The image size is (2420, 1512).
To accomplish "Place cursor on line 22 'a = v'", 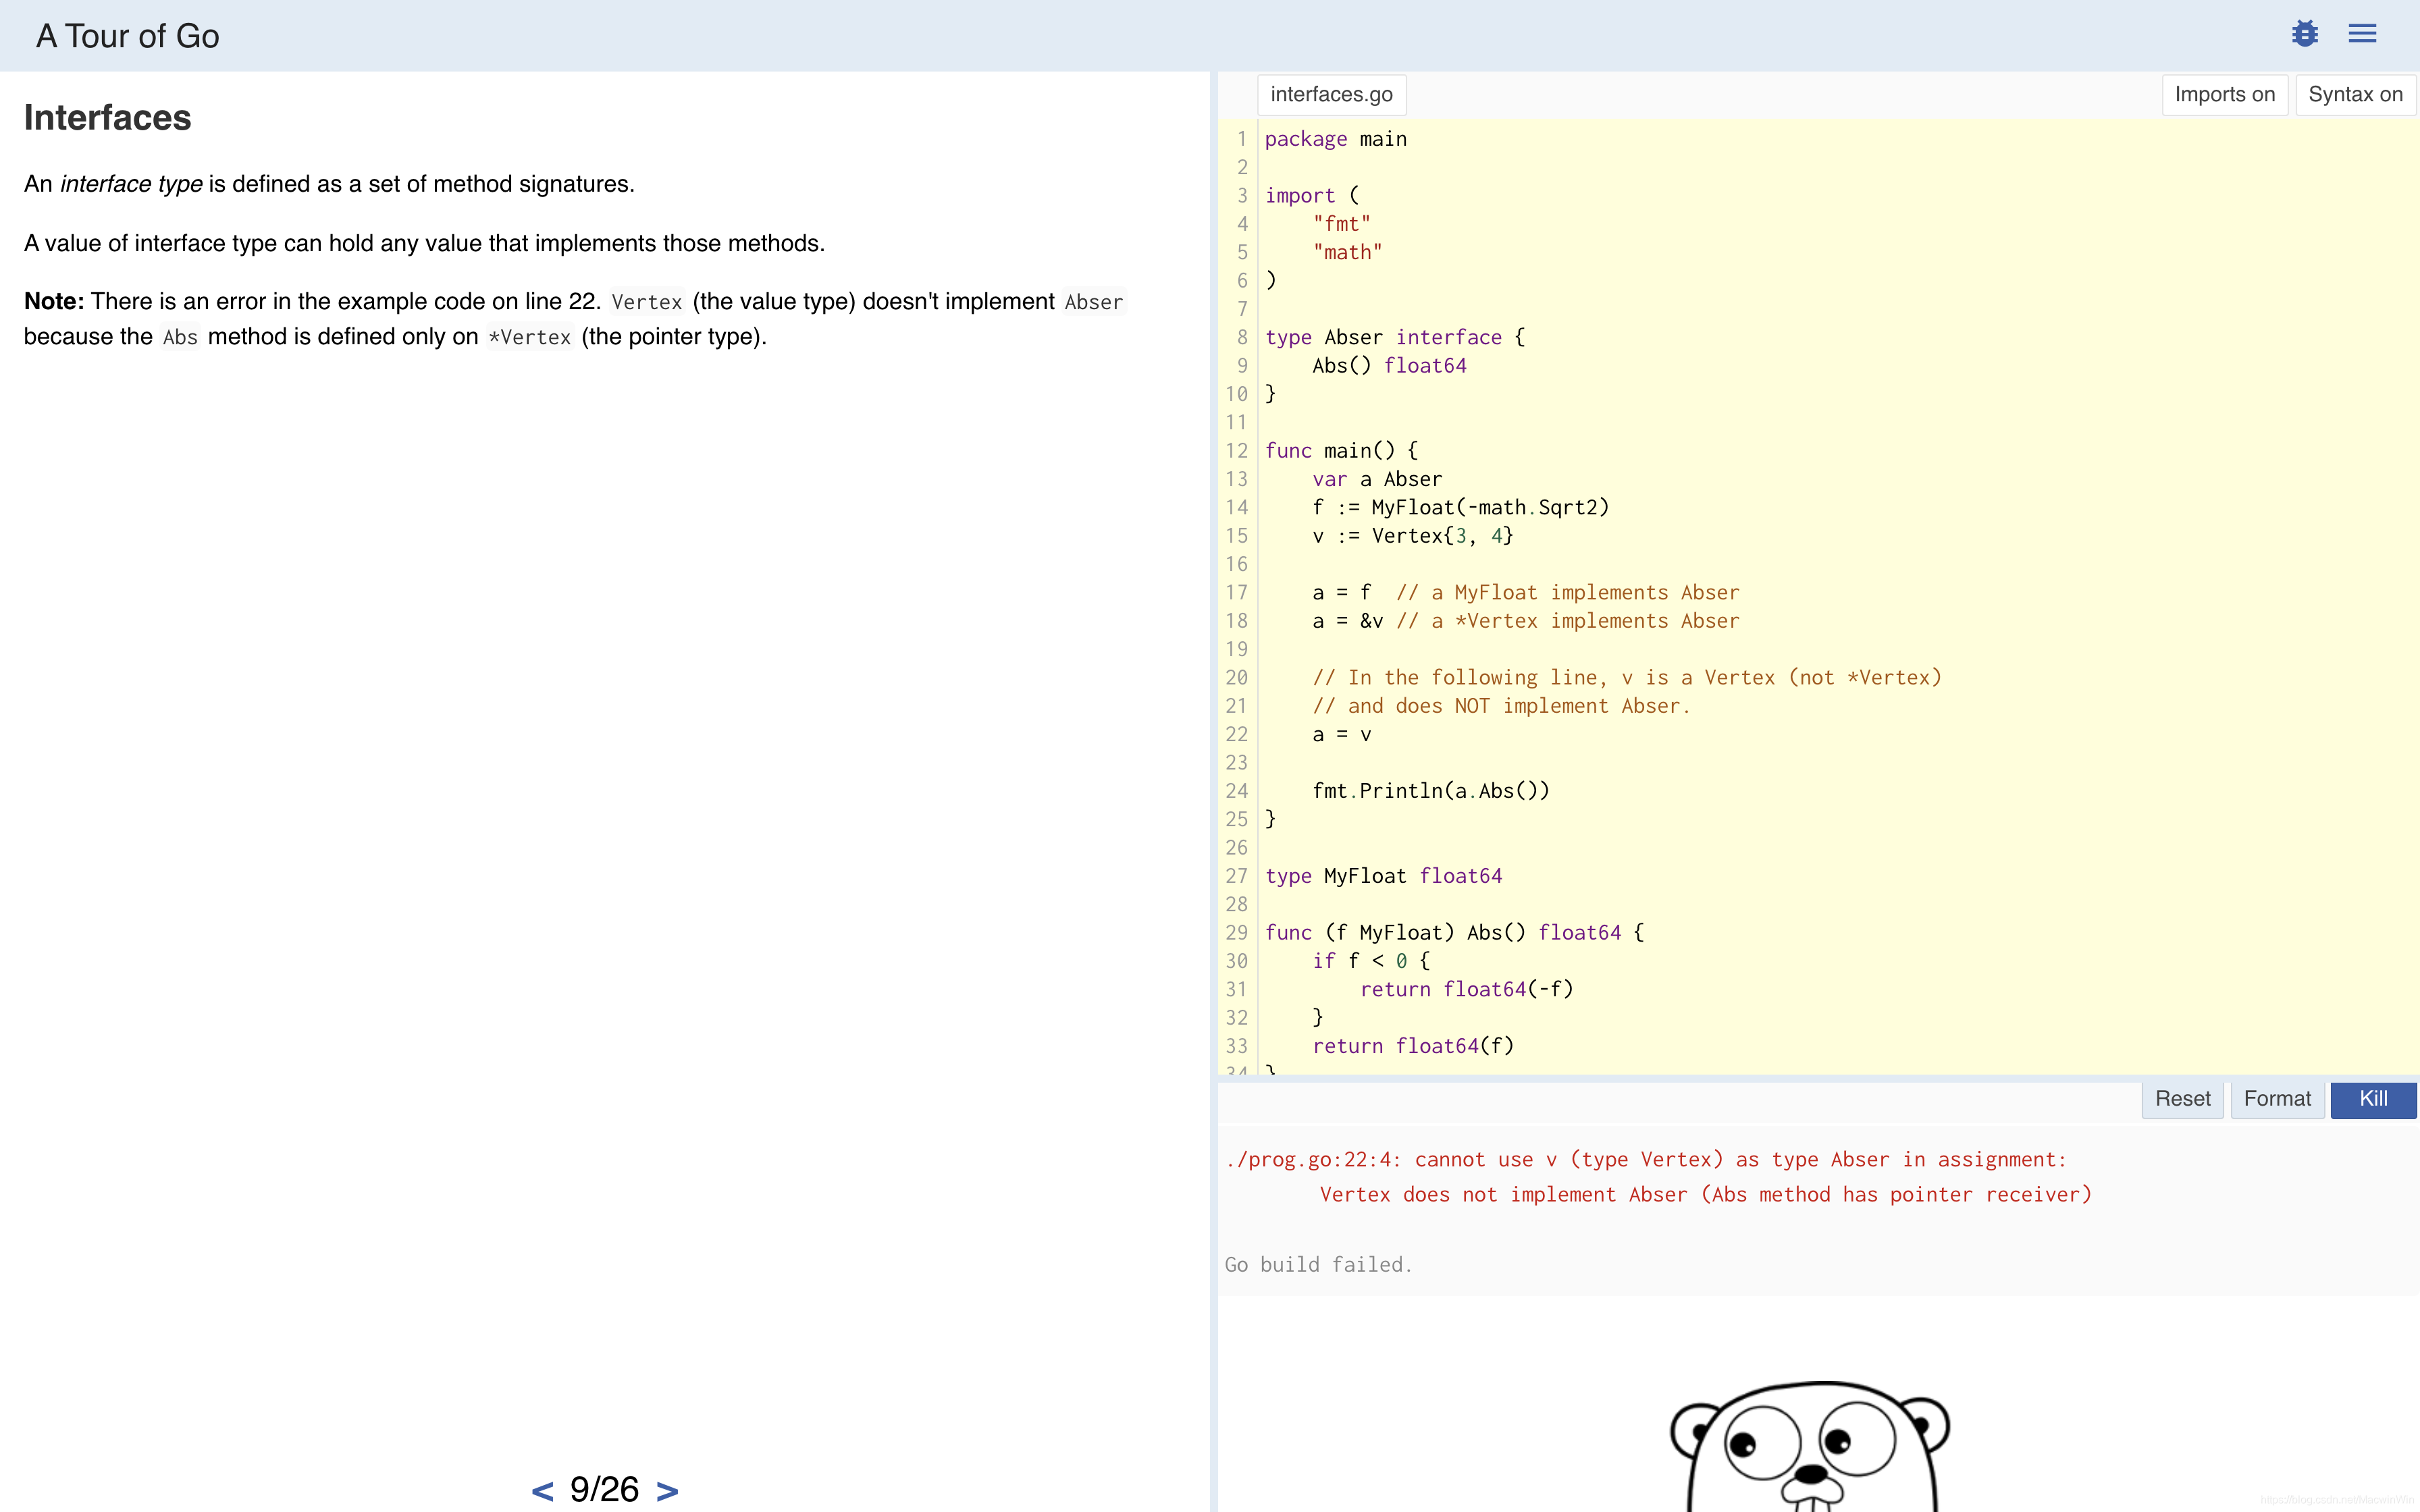I will coord(1342,735).
